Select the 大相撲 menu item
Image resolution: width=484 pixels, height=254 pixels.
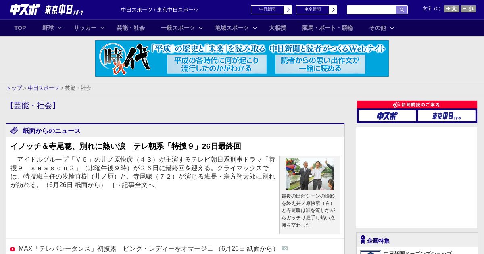coord(277,28)
